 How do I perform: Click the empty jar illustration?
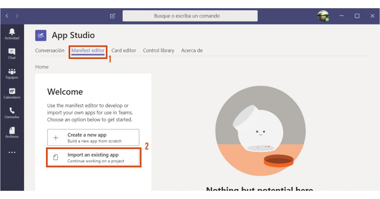pos(260,131)
